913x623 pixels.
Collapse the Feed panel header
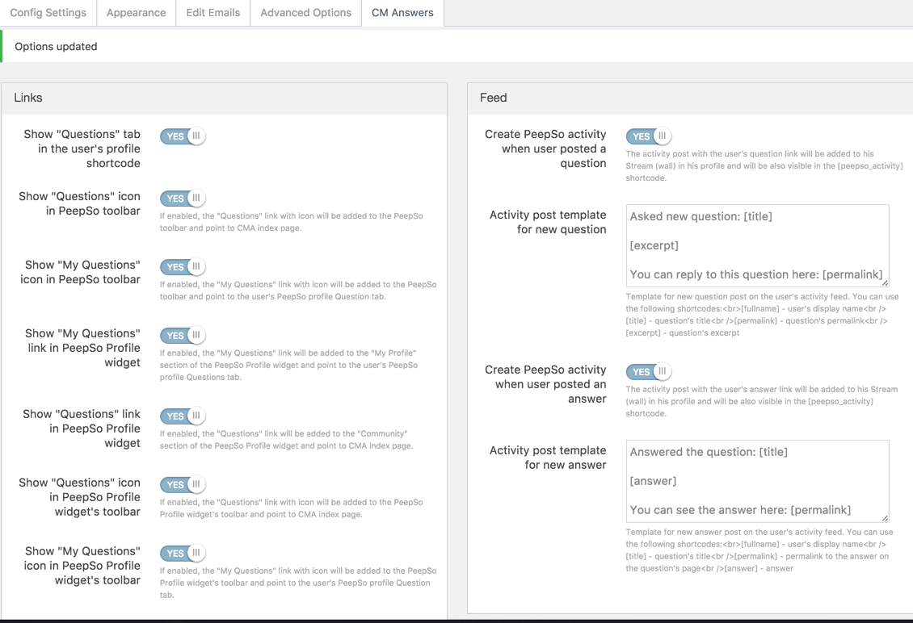tap(690, 98)
